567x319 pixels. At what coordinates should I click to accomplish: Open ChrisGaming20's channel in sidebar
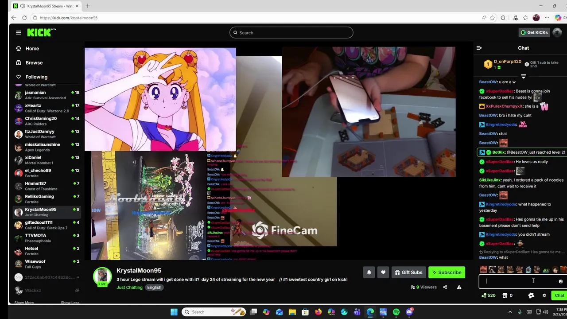pos(47,121)
